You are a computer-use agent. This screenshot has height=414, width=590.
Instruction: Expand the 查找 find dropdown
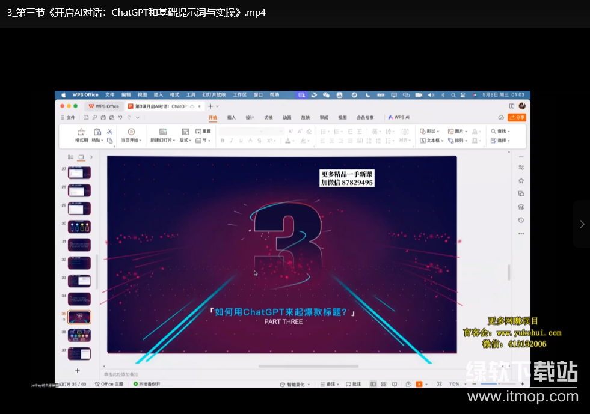coord(500,131)
